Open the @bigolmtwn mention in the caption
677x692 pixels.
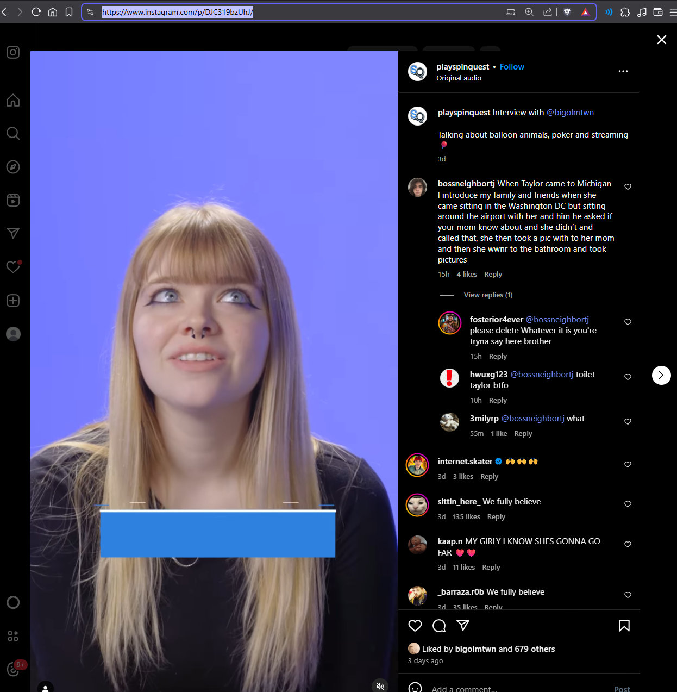[x=570, y=113]
